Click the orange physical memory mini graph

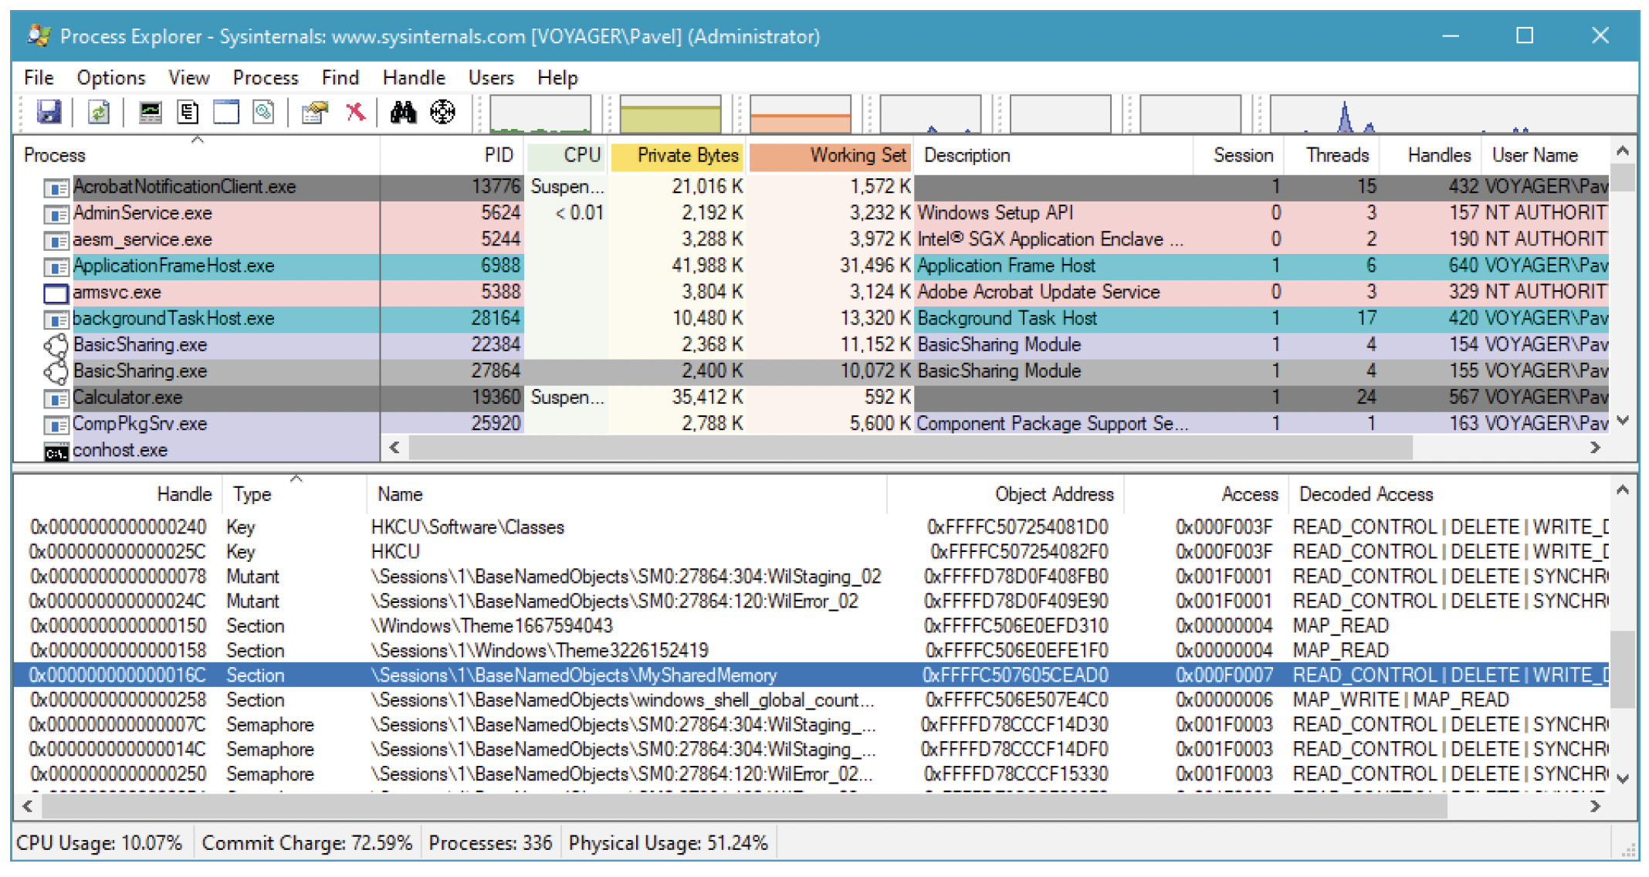[801, 113]
